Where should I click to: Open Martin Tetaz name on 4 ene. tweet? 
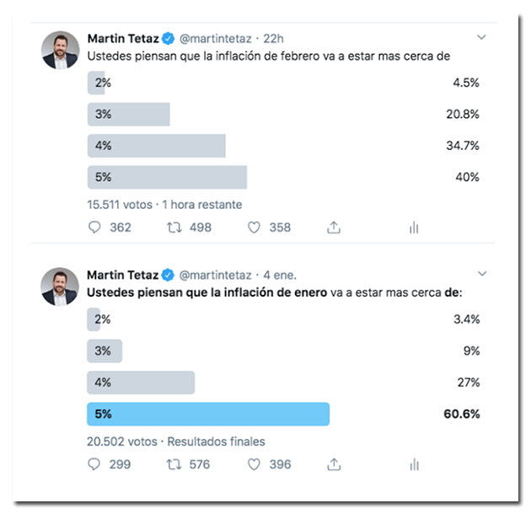[122, 275]
